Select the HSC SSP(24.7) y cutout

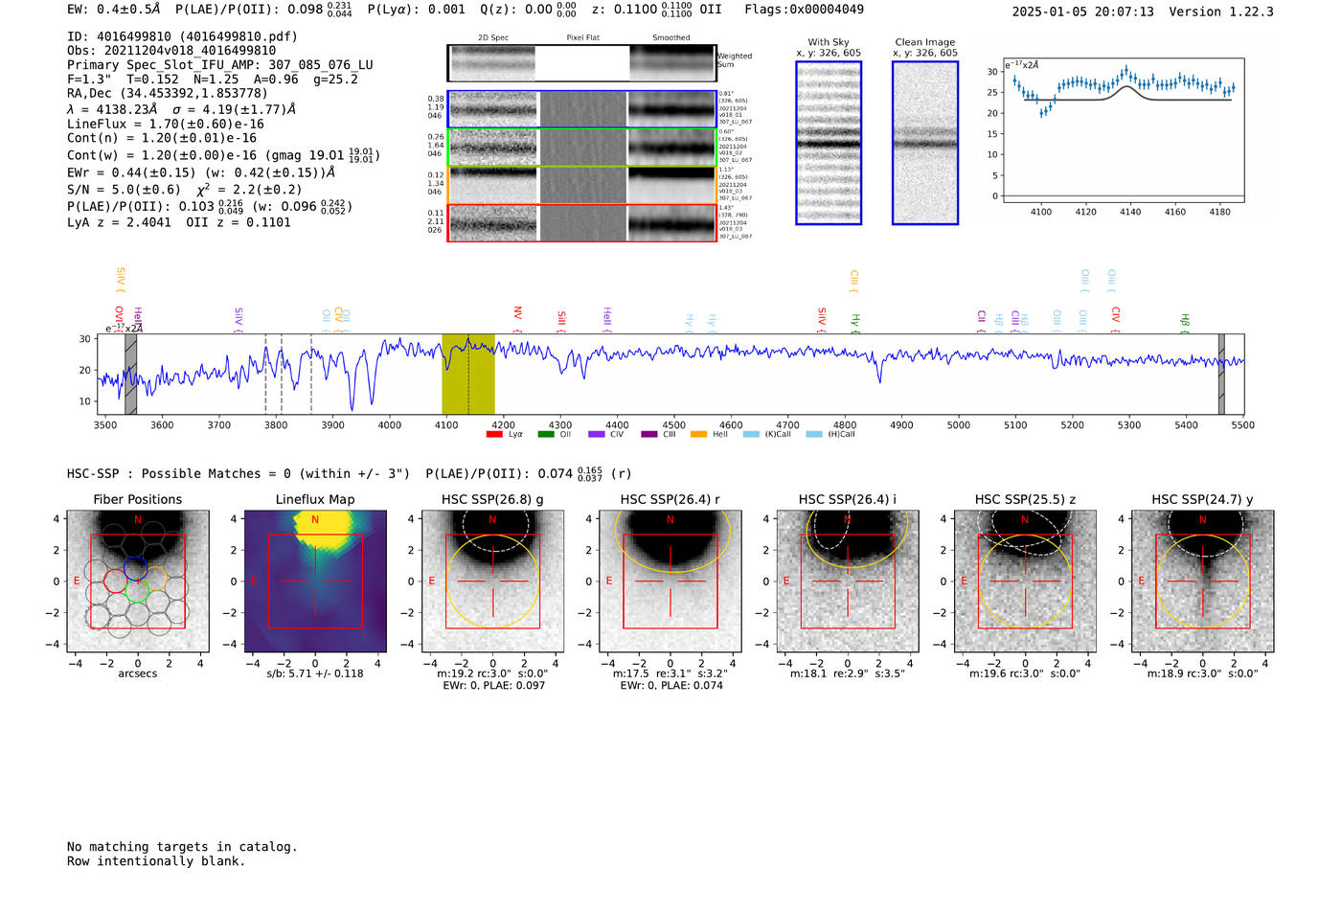[x=1203, y=582]
